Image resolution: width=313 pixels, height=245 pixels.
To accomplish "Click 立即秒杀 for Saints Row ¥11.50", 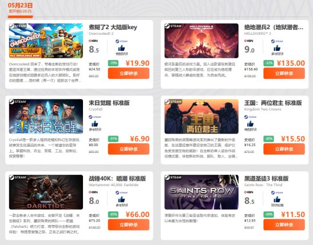I will [284, 224].
